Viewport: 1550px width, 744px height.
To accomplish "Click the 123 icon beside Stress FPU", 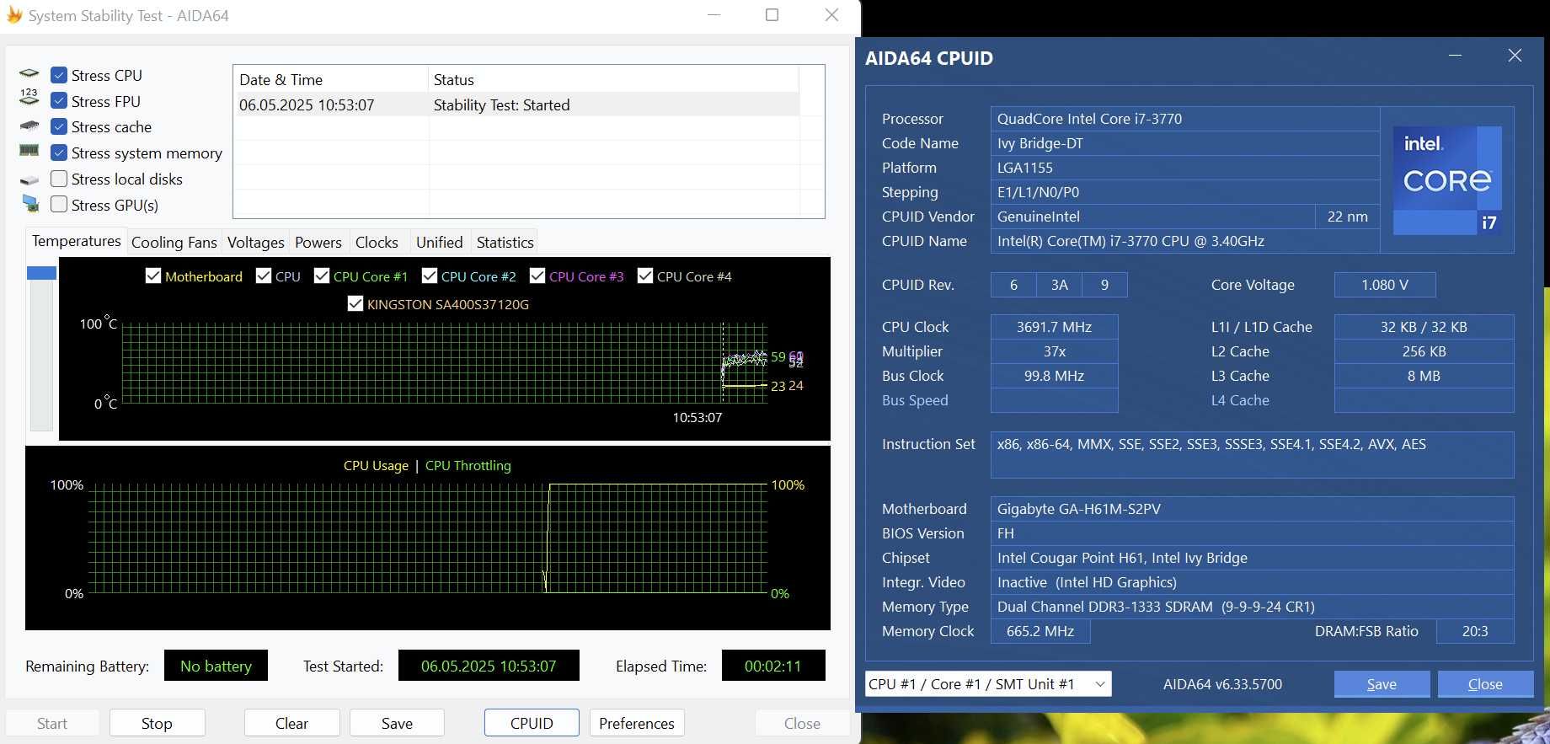I will [x=29, y=97].
